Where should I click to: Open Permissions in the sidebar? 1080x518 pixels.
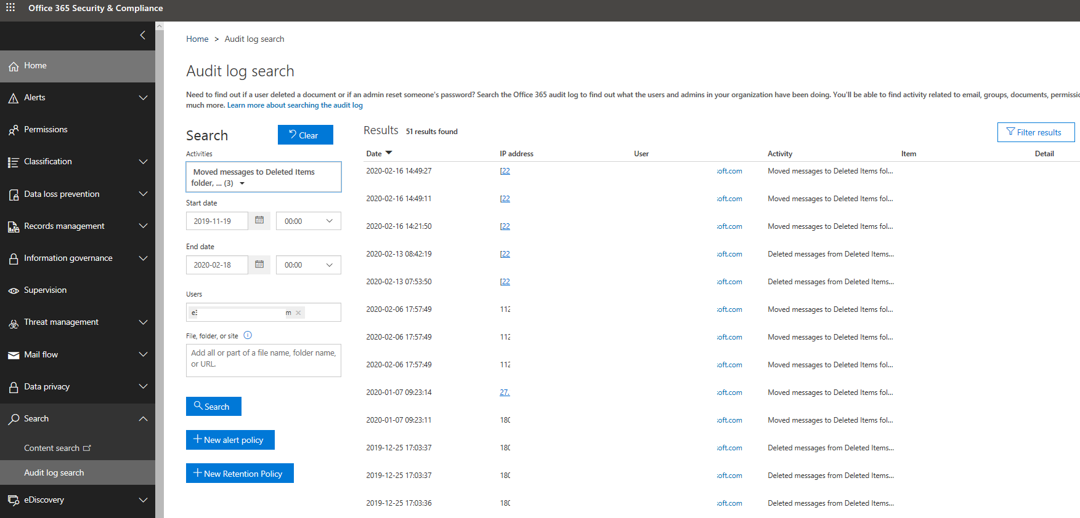point(78,130)
